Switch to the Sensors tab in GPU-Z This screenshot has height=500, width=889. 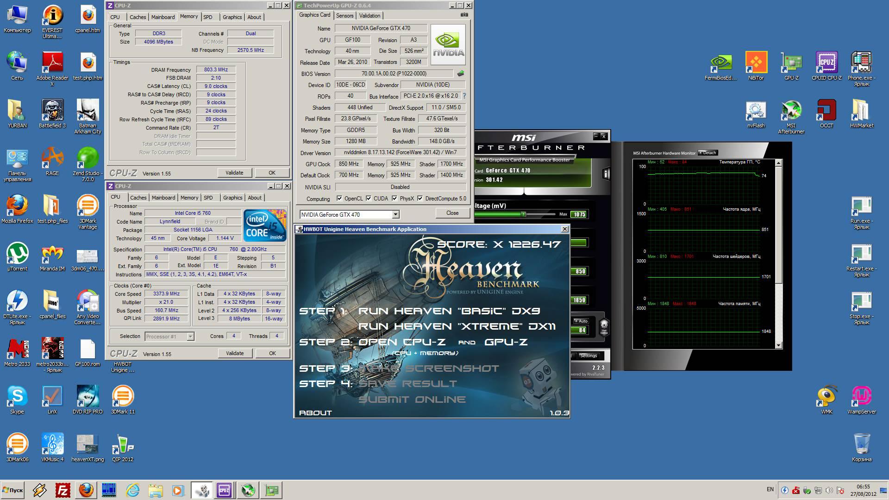(345, 16)
